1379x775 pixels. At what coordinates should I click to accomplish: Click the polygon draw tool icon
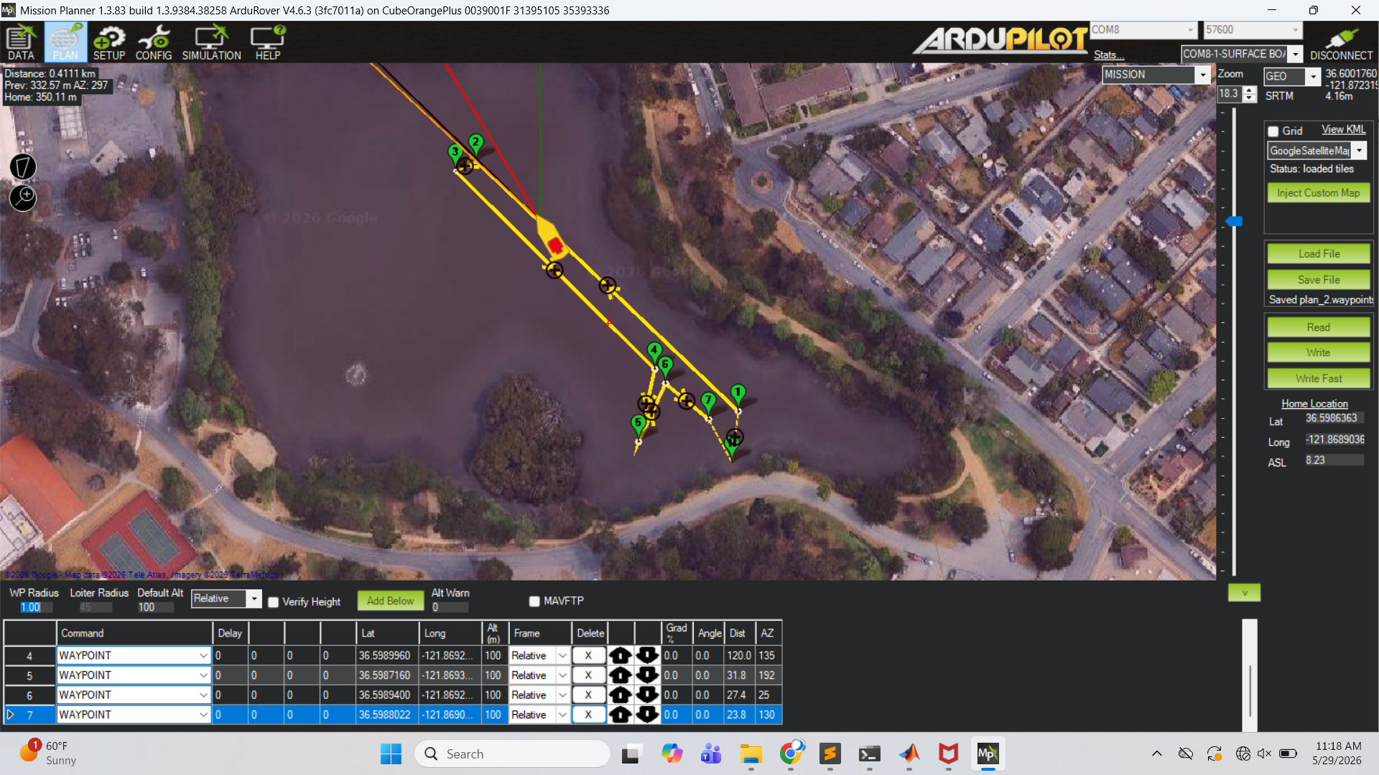(x=23, y=166)
